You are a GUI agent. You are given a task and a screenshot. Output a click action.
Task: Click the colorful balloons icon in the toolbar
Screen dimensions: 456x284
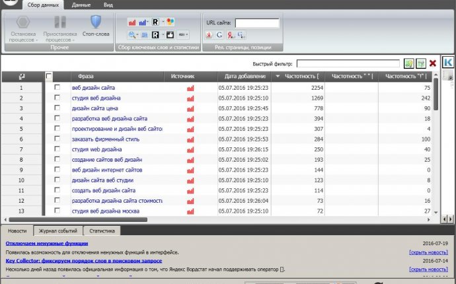(171, 22)
